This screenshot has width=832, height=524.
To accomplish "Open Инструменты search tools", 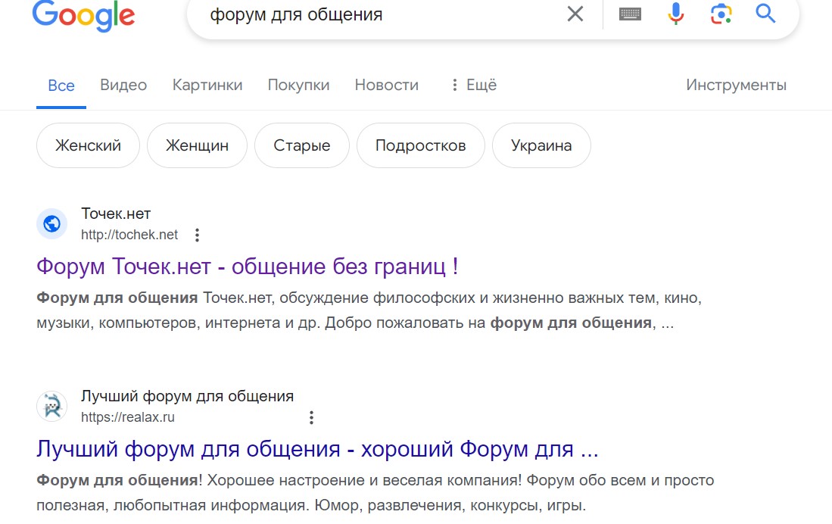I will tap(736, 85).
